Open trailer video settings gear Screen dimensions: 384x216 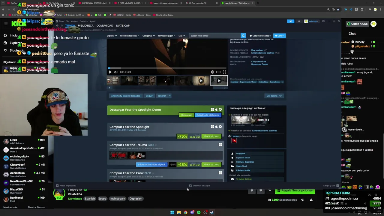pyautogui.click(x=212, y=72)
